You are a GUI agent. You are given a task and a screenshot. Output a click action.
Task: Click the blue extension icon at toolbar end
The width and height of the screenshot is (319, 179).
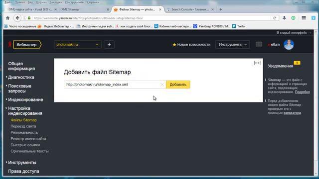point(314,18)
